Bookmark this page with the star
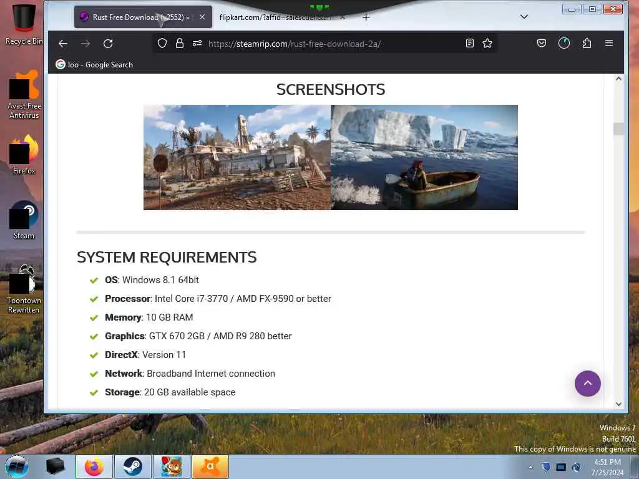The image size is (639, 479). point(487,43)
